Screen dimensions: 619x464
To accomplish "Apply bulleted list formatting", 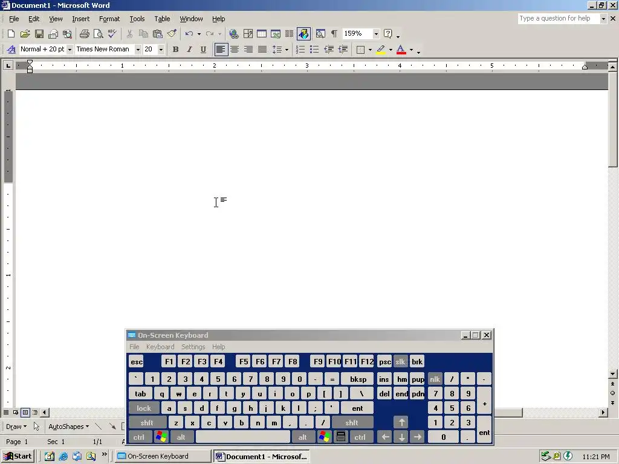I will (x=314, y=50).
